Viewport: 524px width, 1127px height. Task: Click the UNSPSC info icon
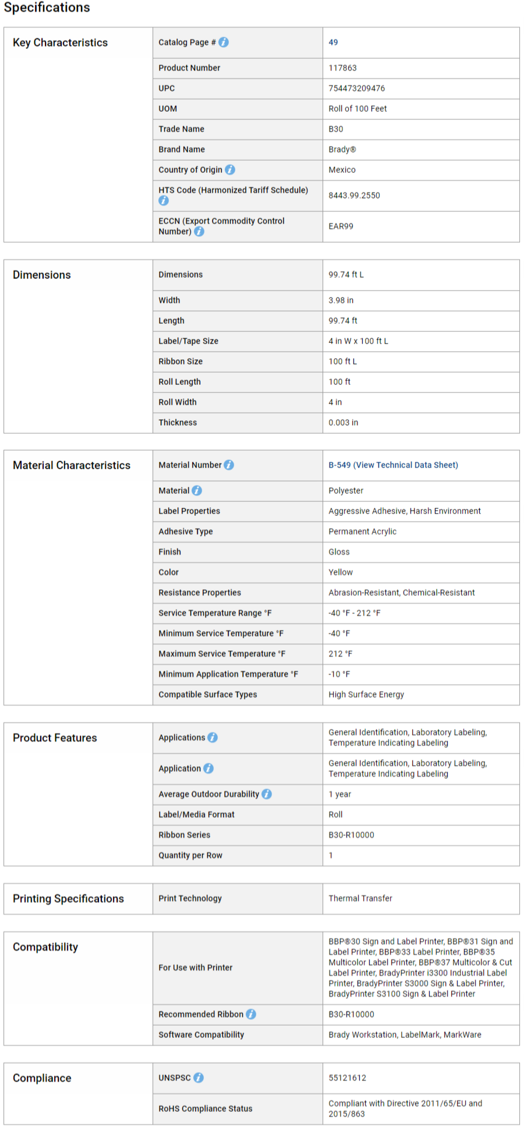[x=199, y=1078]
